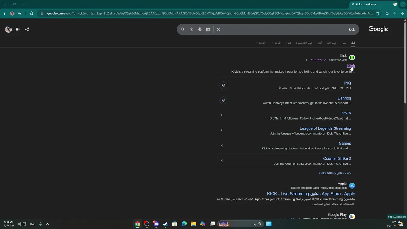Start voice search with the microphone icon
This screenshot has height=229, width=407.
[x=200, y=29]
